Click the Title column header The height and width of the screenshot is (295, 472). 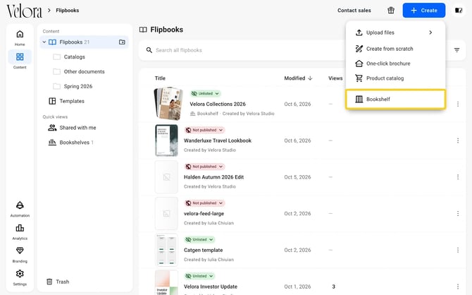tap(160, 78)
